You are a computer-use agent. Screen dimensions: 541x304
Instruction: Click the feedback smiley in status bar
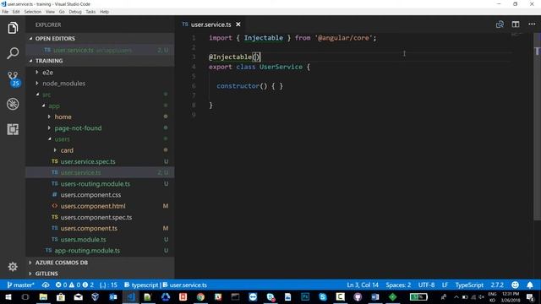point(515,285)
